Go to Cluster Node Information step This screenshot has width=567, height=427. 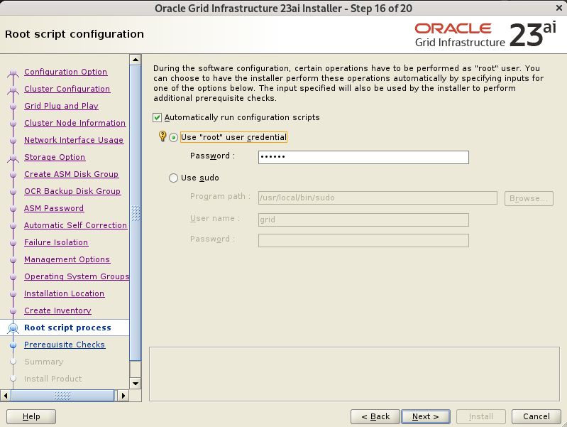coord(75,123)
